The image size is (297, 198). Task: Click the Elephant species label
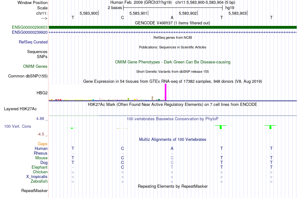point(39,167)
